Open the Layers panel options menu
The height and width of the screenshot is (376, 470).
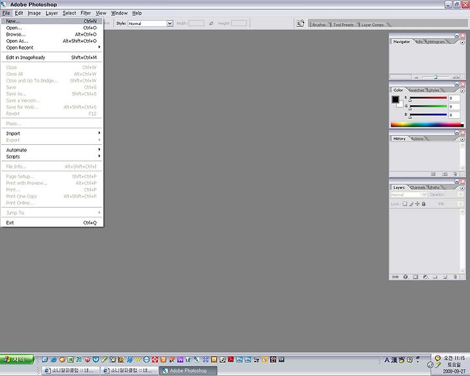click(462, 188)
